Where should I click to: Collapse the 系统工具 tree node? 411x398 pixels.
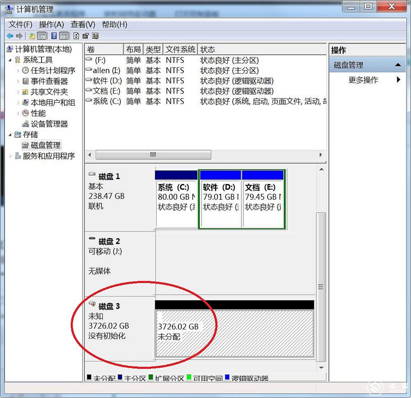pos(10,60)
